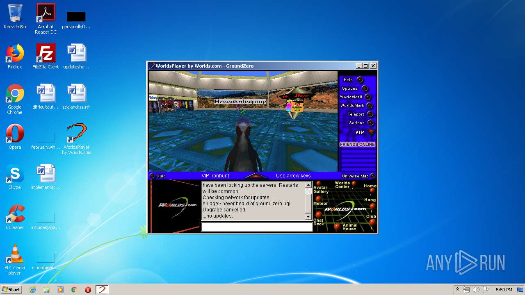The width and height of the screenshot is (525, 295).
Task: Click the Hesaikelisiping avatar name tag
Action: pos(240,101)
